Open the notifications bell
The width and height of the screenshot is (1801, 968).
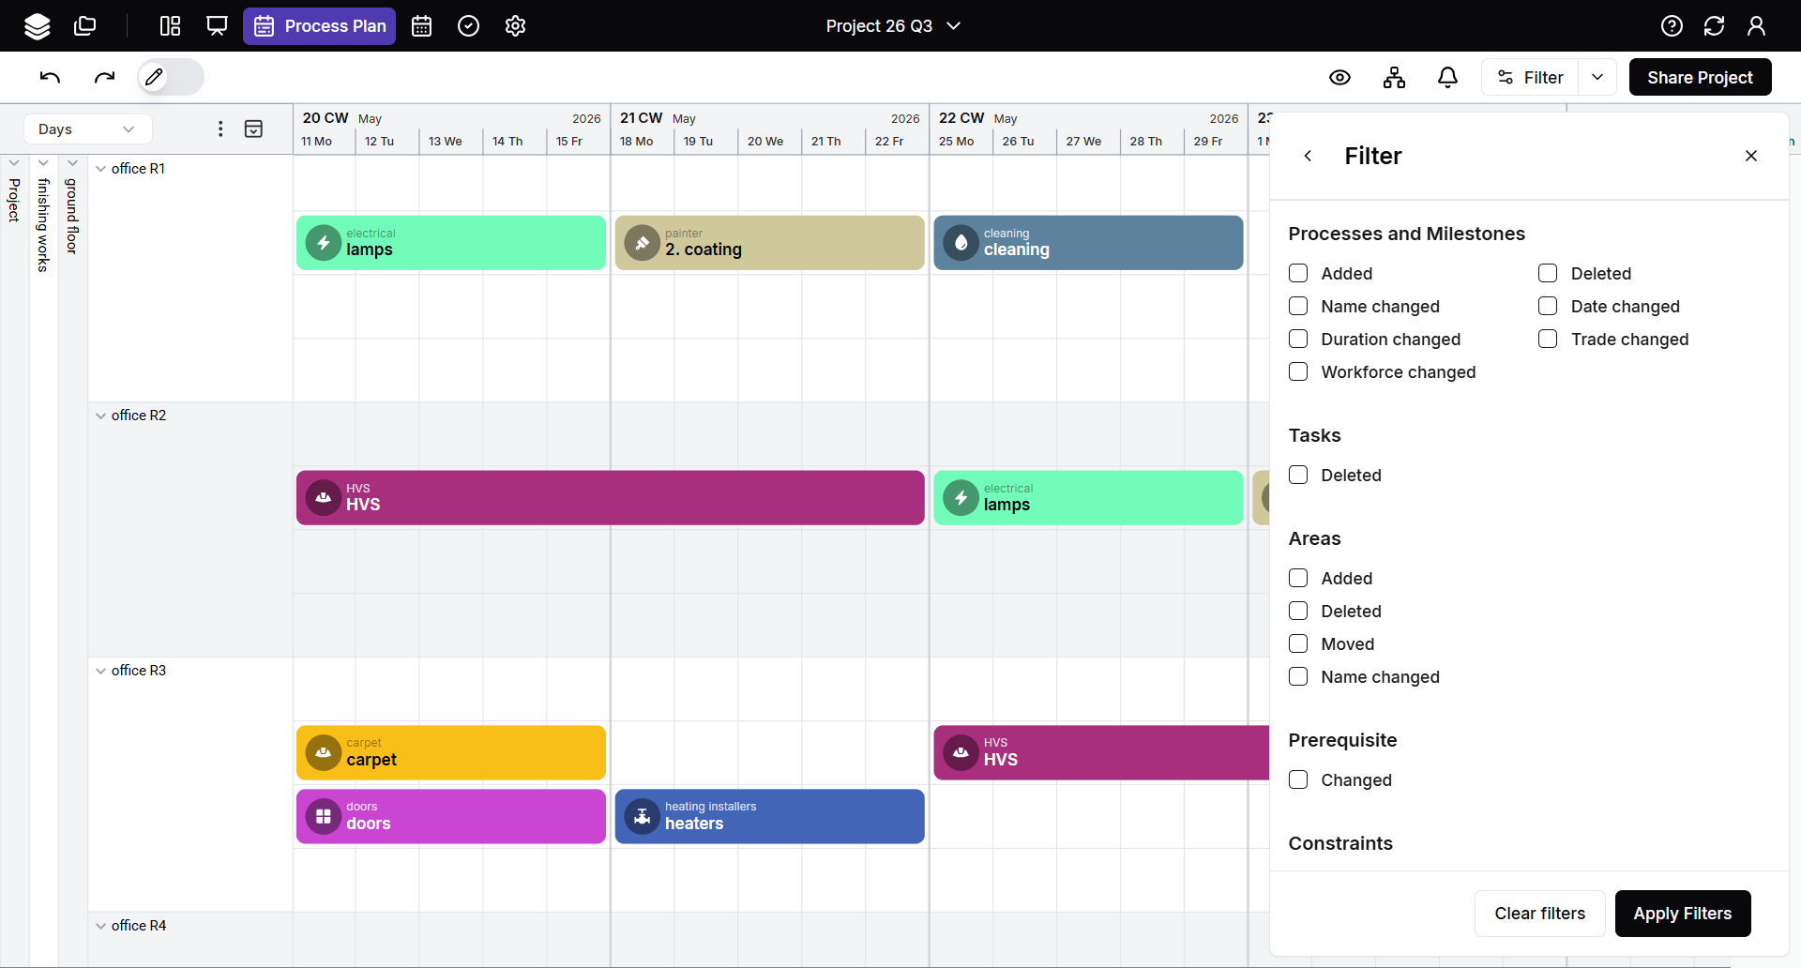(1447, 78)
